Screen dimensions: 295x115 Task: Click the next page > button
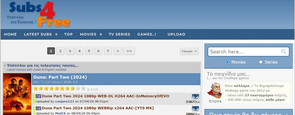(118, 51)
